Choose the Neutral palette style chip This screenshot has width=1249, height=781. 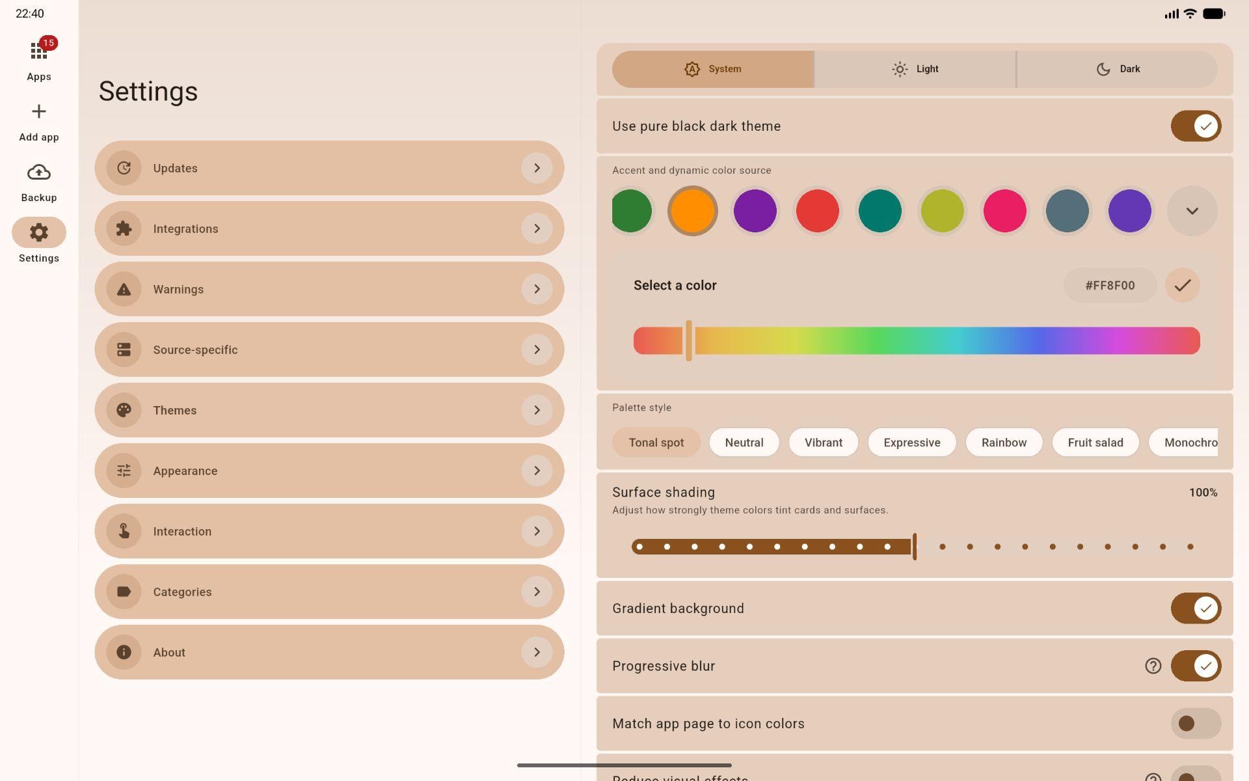click(x=744, y=443)
